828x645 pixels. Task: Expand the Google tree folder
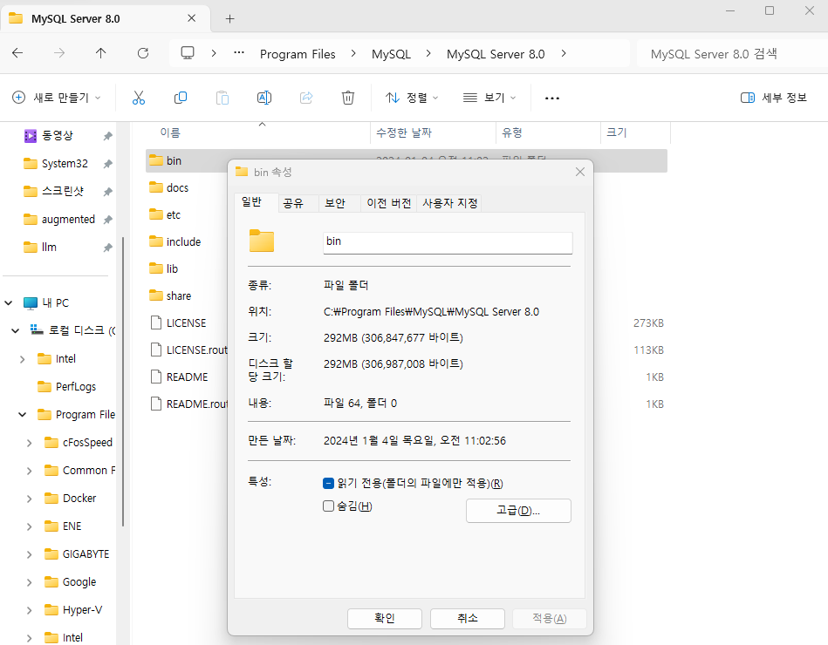29,582
